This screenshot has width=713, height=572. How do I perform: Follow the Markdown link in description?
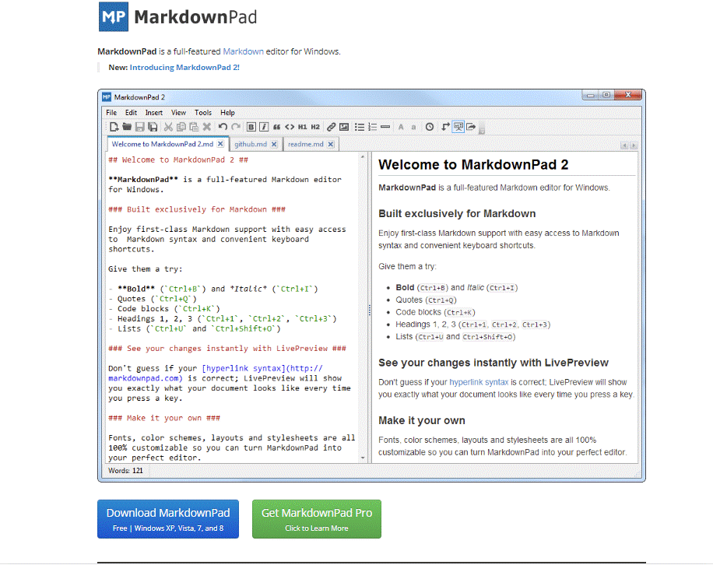point(244,51)
